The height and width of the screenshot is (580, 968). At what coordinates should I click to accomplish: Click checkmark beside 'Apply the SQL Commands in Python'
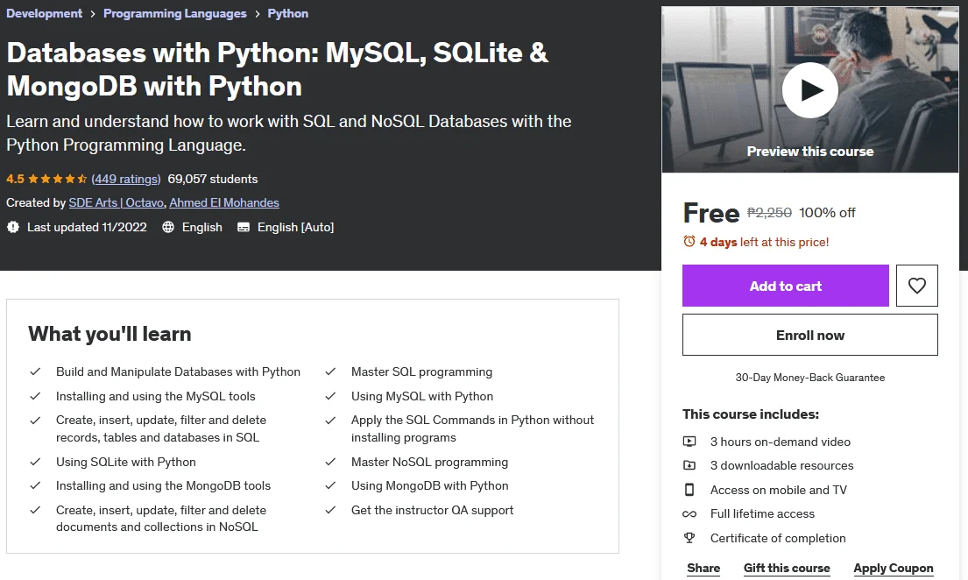tap(330, 420)
